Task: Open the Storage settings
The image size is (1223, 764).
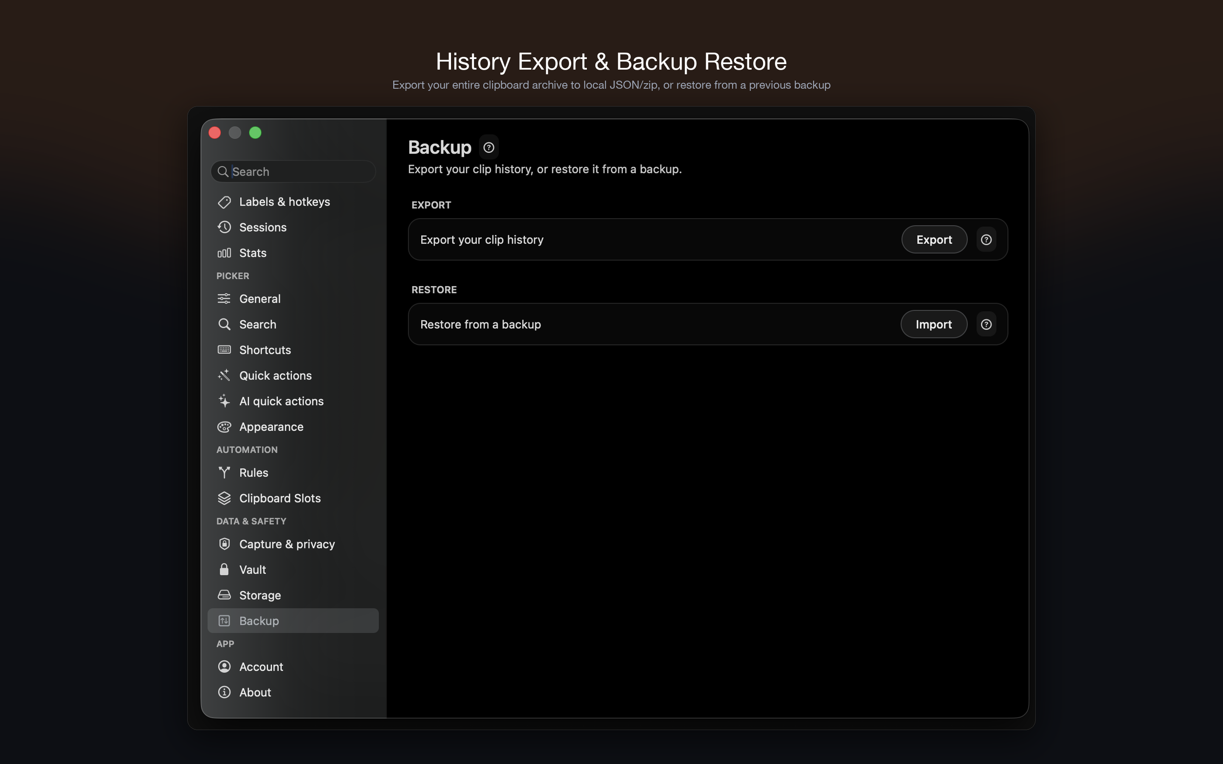Action: (293, 595)
